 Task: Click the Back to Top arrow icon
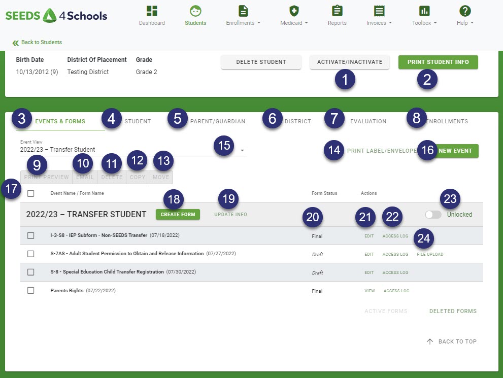point(430,341)
